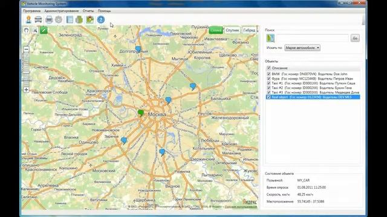Uncheck the Taxi #2 checkbox
Screen dimensions: 387x217
tap(268, 88)
